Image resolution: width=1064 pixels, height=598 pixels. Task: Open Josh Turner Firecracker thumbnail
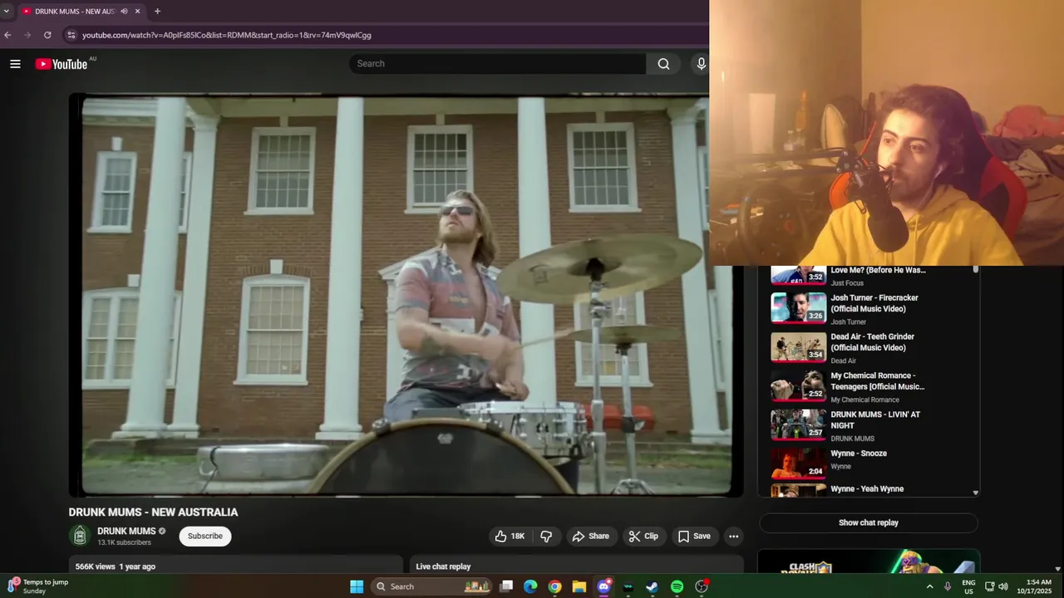[x=798, y=308]
